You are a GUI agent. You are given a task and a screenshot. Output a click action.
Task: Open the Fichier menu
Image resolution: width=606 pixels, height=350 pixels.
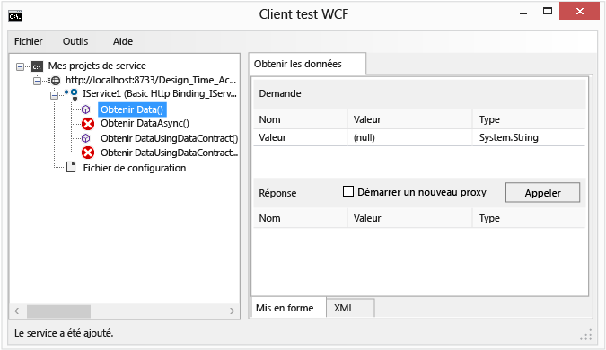coord(28,41)
